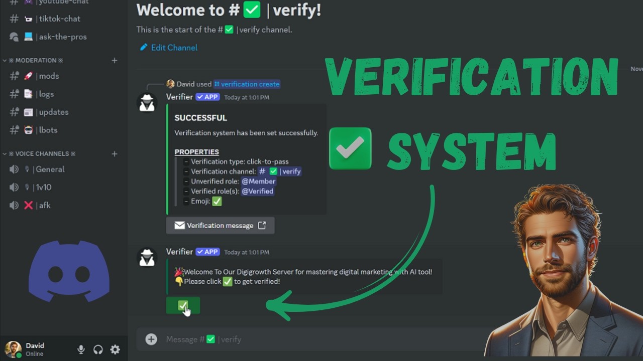The width and height of the screenshot is (643, 361).
Task: Deafen with the headphones icon
Action: (x=98, y=349)
